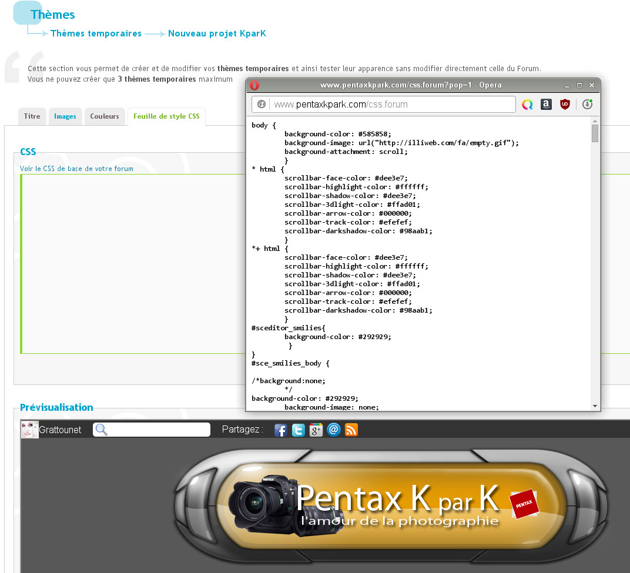Close the Opera popup window
The image size is (630, 573).
tap(591, 85)
